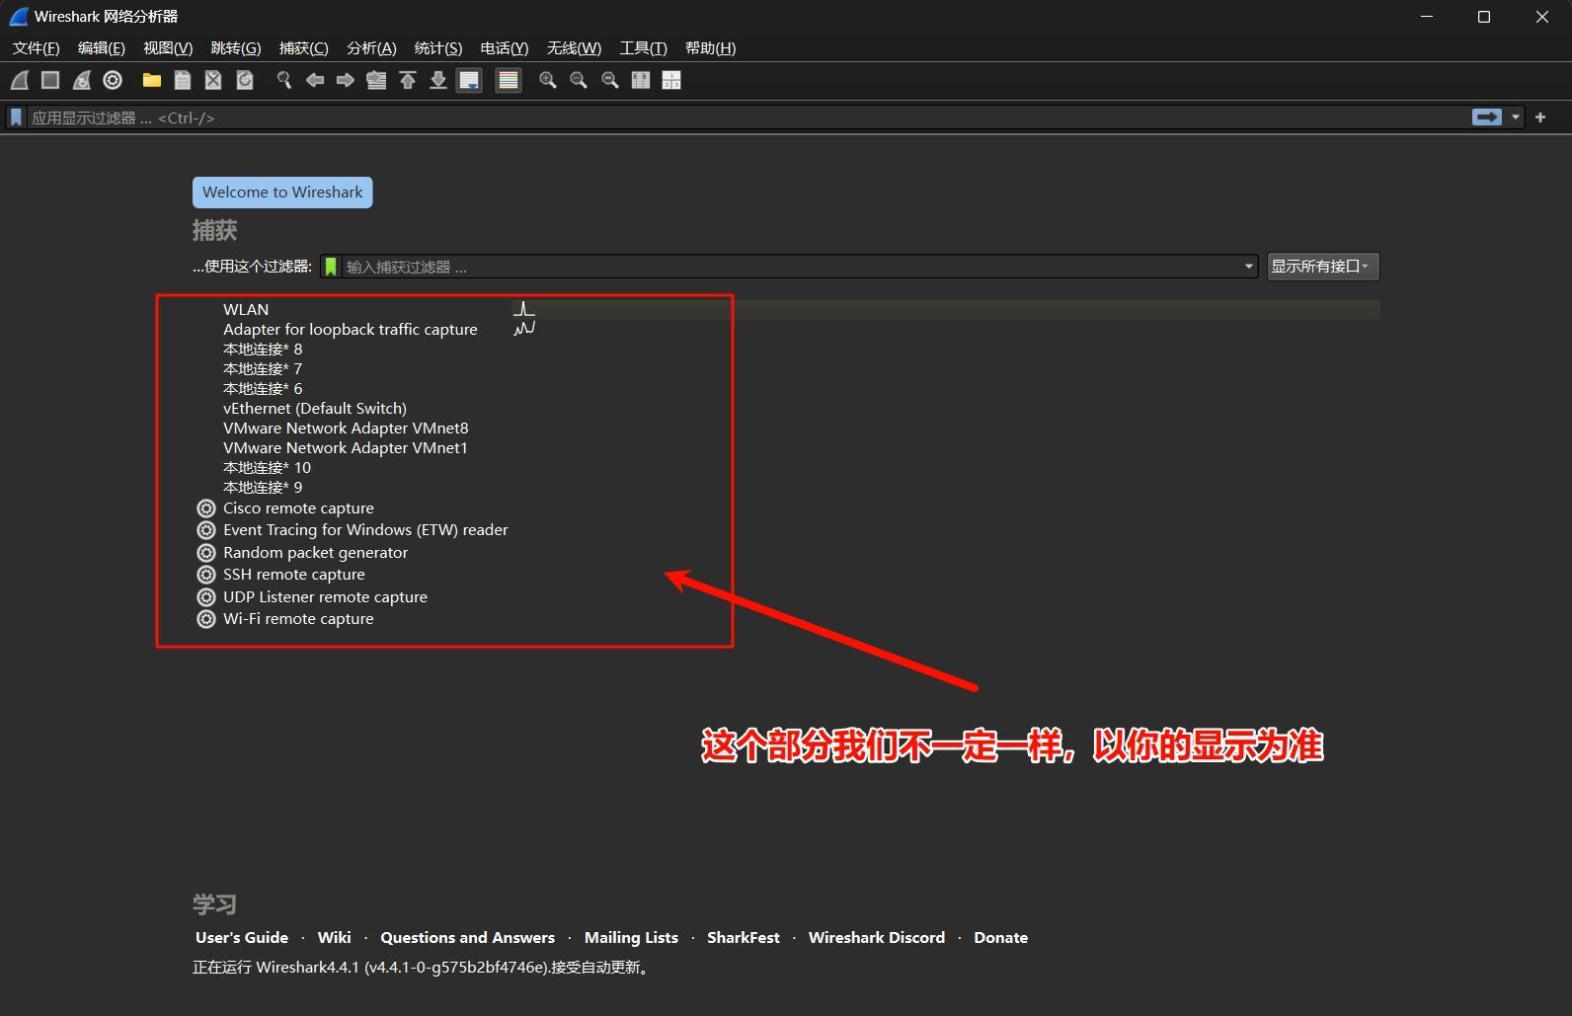Open the 统计(S) menu
The height and width of the screenshot is (1016, 1572).
coord(437,48)
